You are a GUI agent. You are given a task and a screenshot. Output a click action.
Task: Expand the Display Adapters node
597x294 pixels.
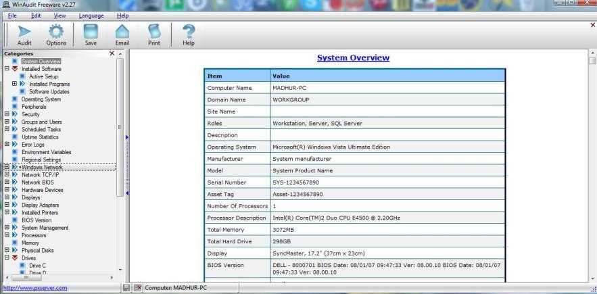point(7,205)
